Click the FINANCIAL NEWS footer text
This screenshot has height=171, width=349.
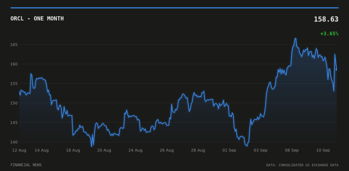(x=26, y=165)
